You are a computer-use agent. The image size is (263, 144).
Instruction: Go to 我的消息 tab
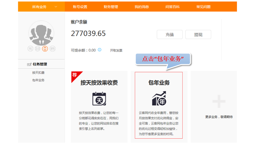point(141,7)
